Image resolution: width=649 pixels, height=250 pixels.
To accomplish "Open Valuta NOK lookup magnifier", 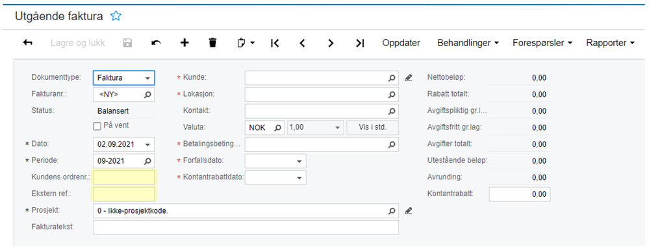I will pyautogui.click(x=278, y=127).
